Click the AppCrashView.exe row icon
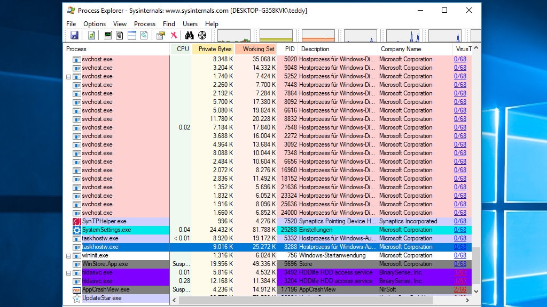 (77, 289)
